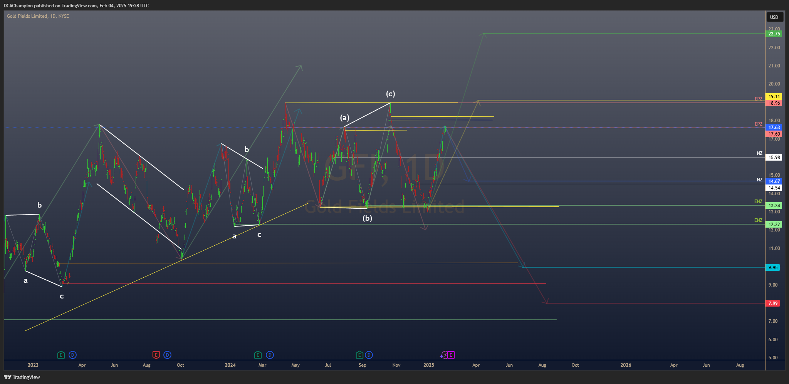
Task: Click the TradingView logo
Action: (x=22, y=377)
